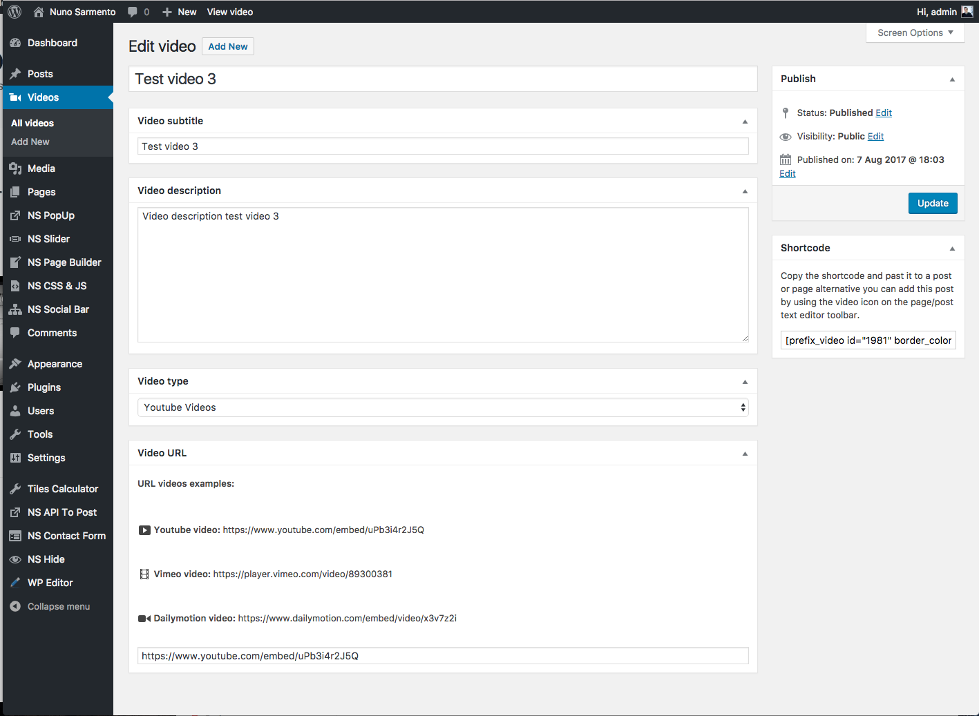Click the Update button
The height and width of the screenshot is (716, 979).
pyautogui.click(x=933, y=203)
